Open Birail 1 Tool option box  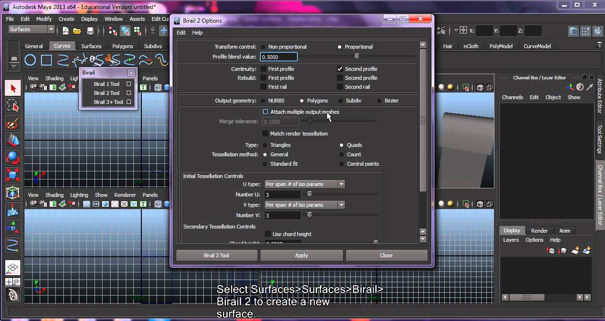pyautogui.click(x=129, y=84)
